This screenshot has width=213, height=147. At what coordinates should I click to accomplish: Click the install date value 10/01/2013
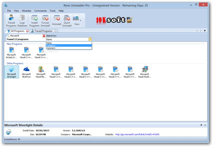tap(42, 130)
